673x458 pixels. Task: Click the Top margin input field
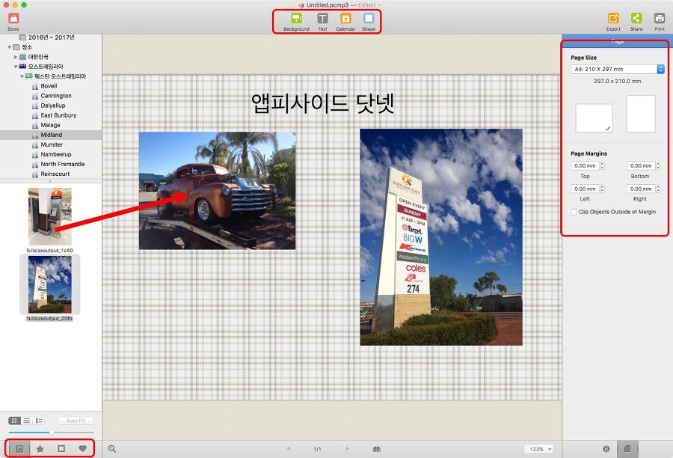tap(585, 165)
